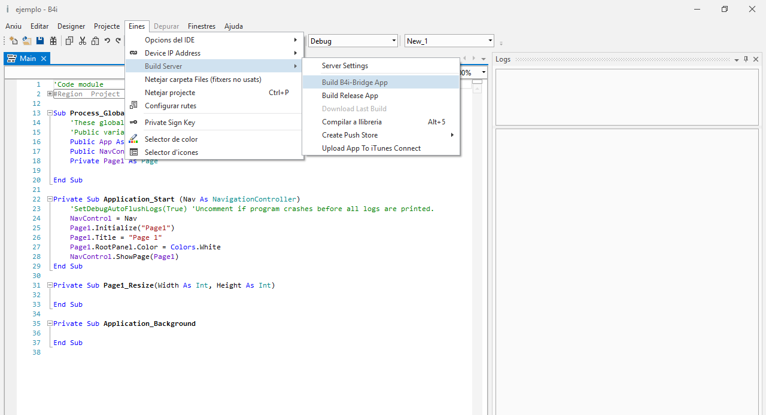The image size is (766, 415).
Task: Open Server Settings from submenu
Action: [345, 66]
